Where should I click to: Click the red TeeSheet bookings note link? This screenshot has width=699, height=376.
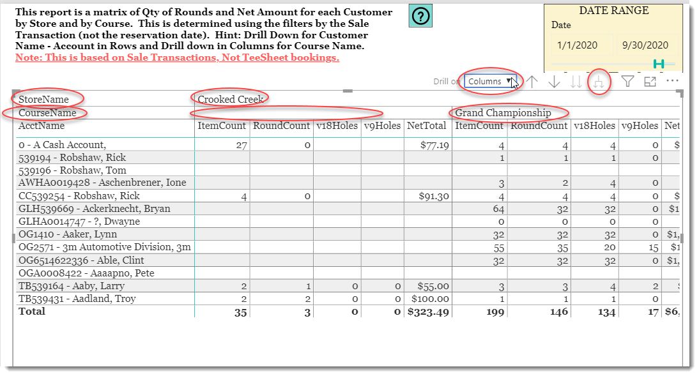pos(177,57)
